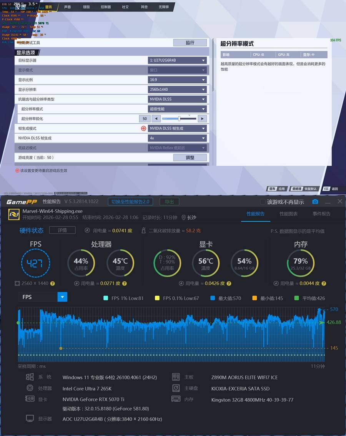
Task: Open the FPS chart metric dropdown
Action: click(x=62, y=297)
